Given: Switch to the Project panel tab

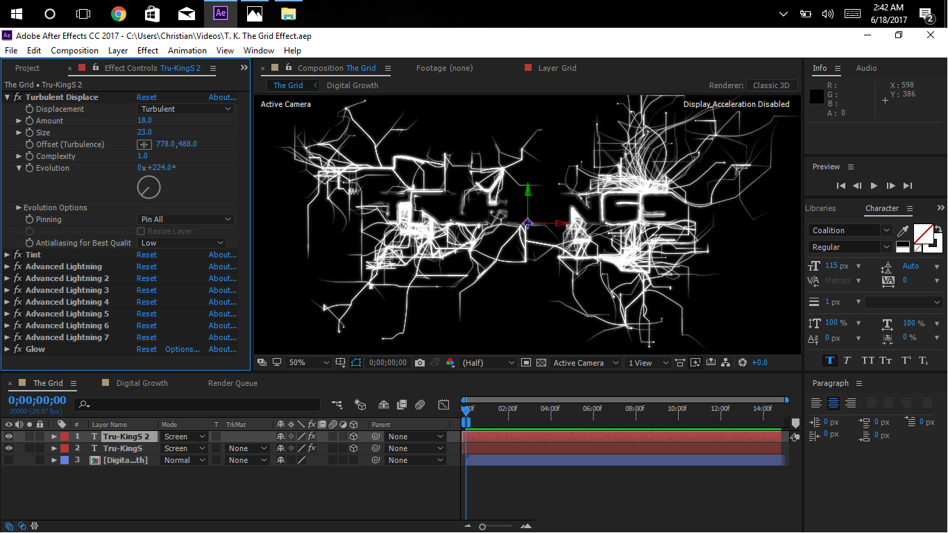Looking at the screenshot, I should 28,68.
